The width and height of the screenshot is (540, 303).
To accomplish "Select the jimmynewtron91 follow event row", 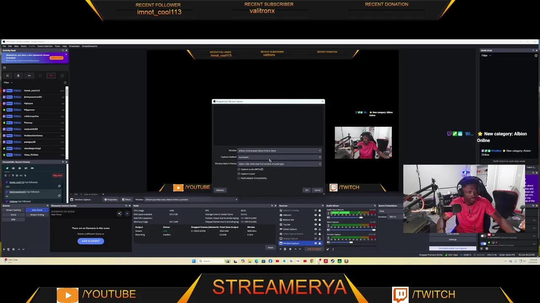I will [34, 97].
